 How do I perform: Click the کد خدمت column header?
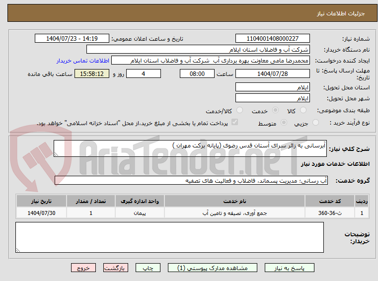tap(330, 201)
